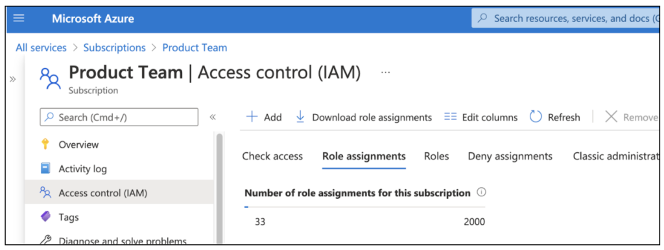
Task: Click the Subscription label under the title
Action: click(93, 91)
